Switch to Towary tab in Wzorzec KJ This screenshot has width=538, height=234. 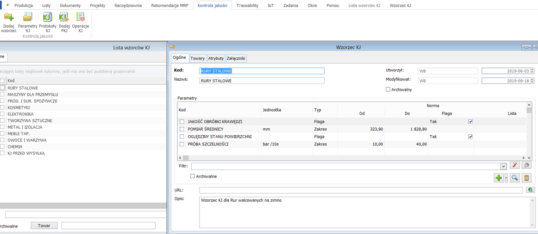197,59
